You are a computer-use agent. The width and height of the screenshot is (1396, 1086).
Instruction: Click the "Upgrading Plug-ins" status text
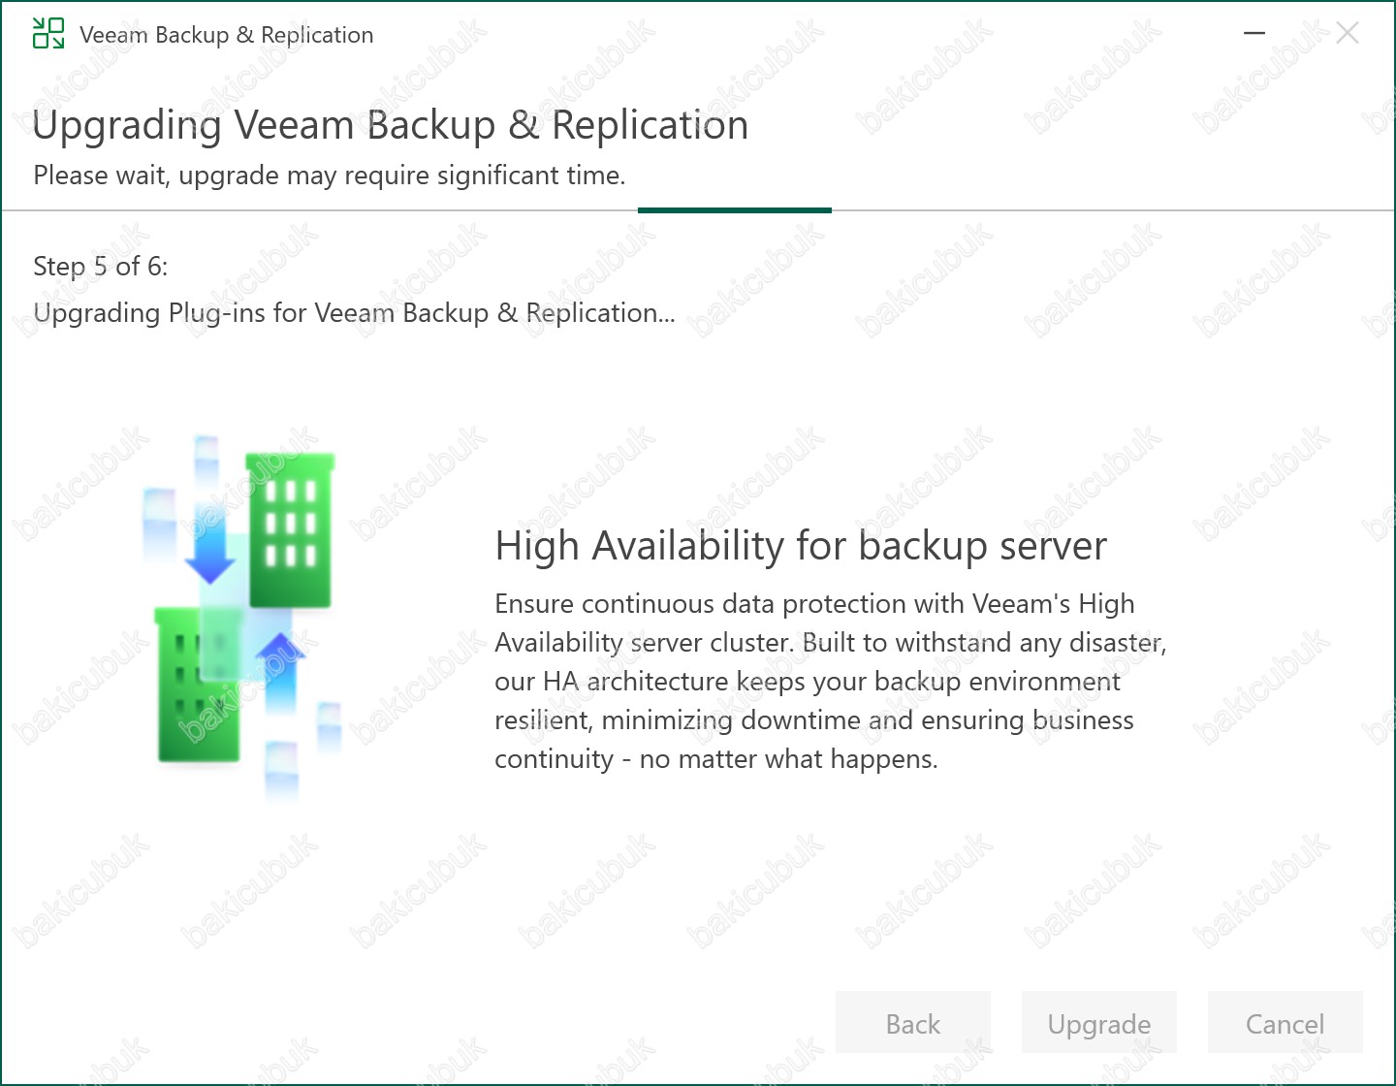(x=354, y=313)
